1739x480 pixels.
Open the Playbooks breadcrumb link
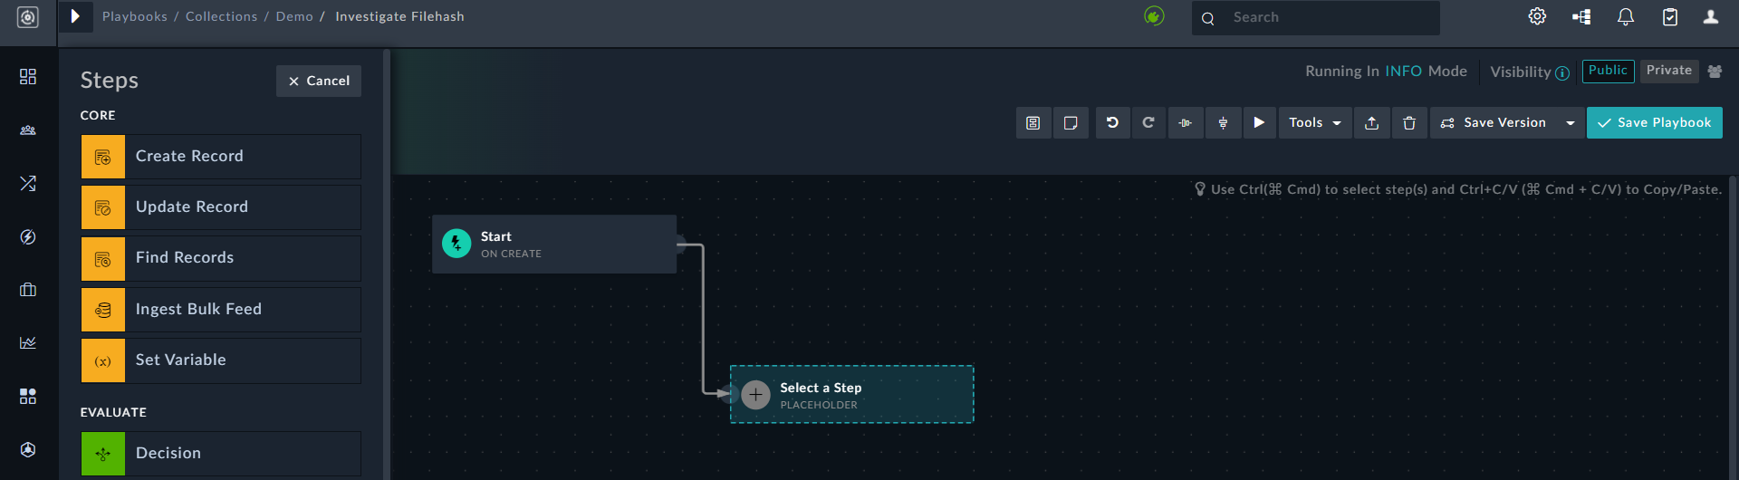pyautogui.click(x=135, y=16)
